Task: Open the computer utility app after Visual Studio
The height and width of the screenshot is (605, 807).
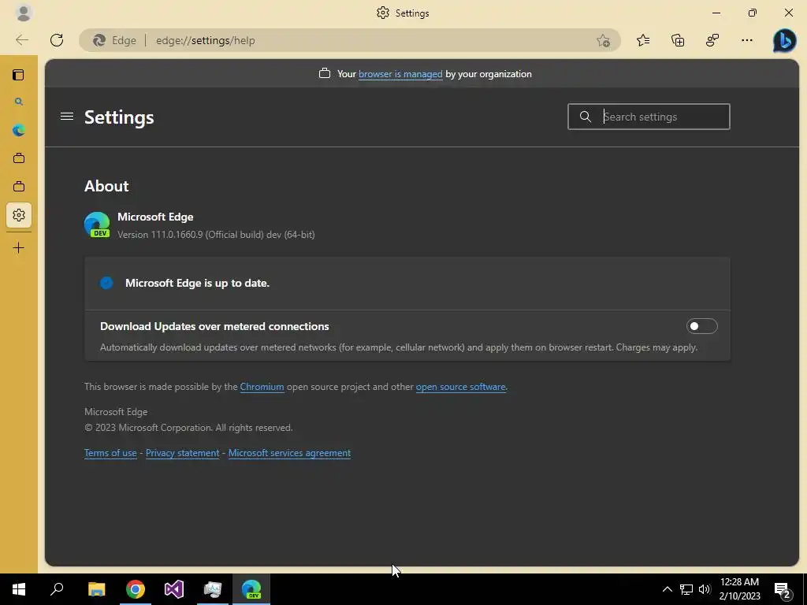Action: (x=213, y=589)
